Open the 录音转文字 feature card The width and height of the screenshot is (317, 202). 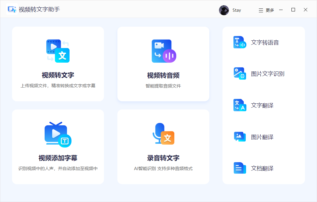tap(163, 146)
